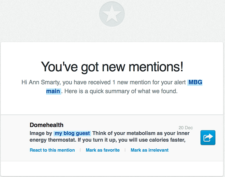This screenshot has height=177, width=225.
Task: Click the "You've got new mentions!" headline
Action: click(112, 66)
